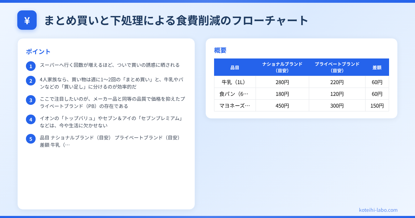Click the number 3 circle badge
415x218 pixels.
[31, 100]
